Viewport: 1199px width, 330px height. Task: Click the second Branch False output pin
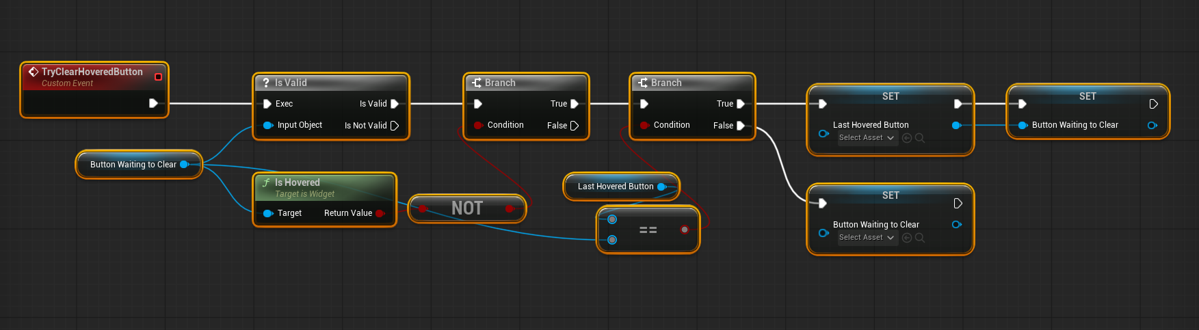741,126
